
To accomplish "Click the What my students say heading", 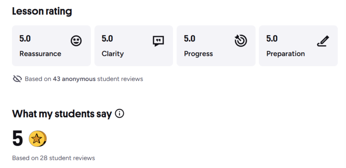I will [x=62, y=114].
